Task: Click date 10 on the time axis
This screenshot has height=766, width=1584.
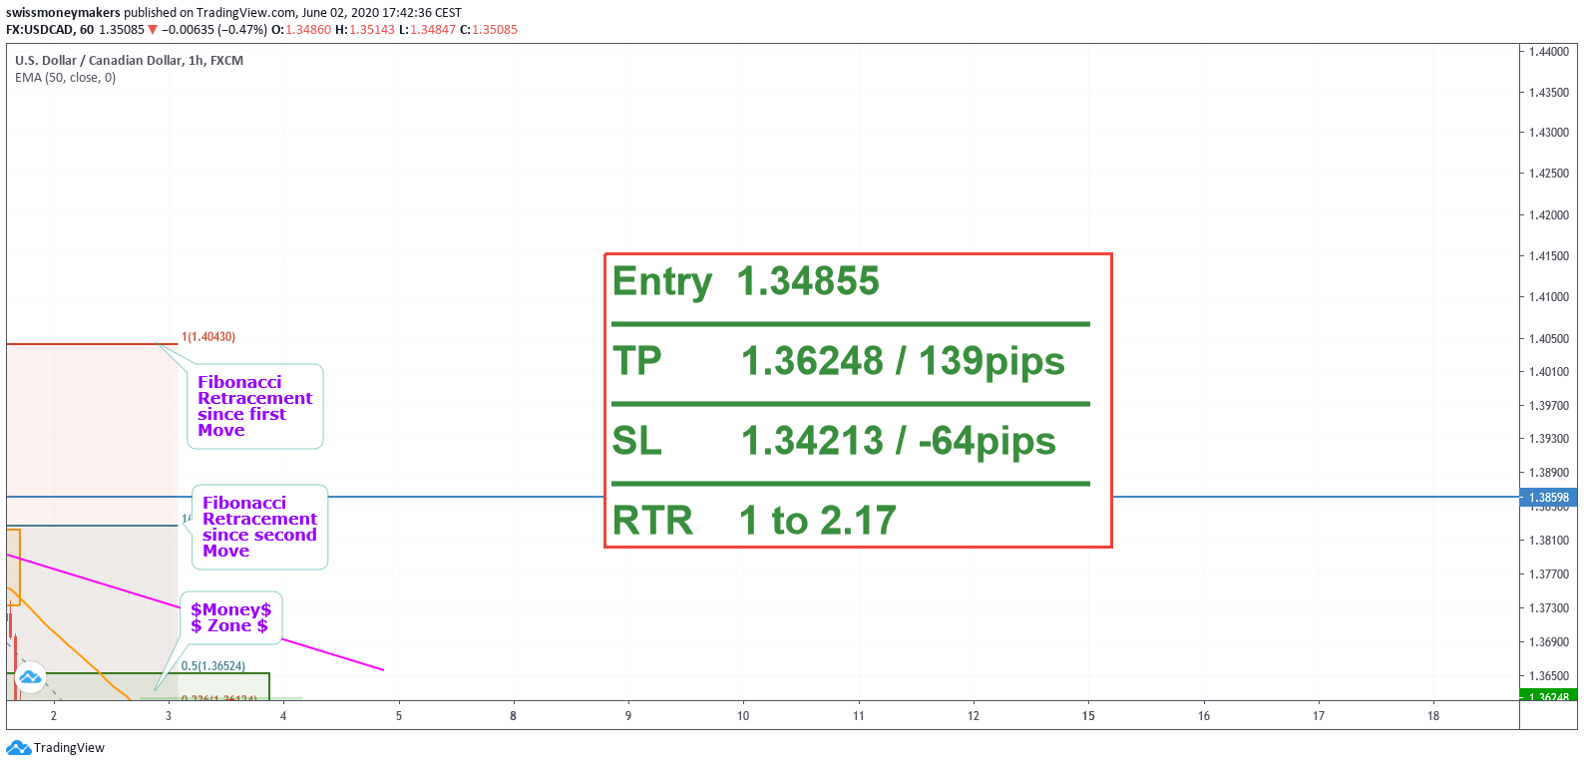Action: 743,716
